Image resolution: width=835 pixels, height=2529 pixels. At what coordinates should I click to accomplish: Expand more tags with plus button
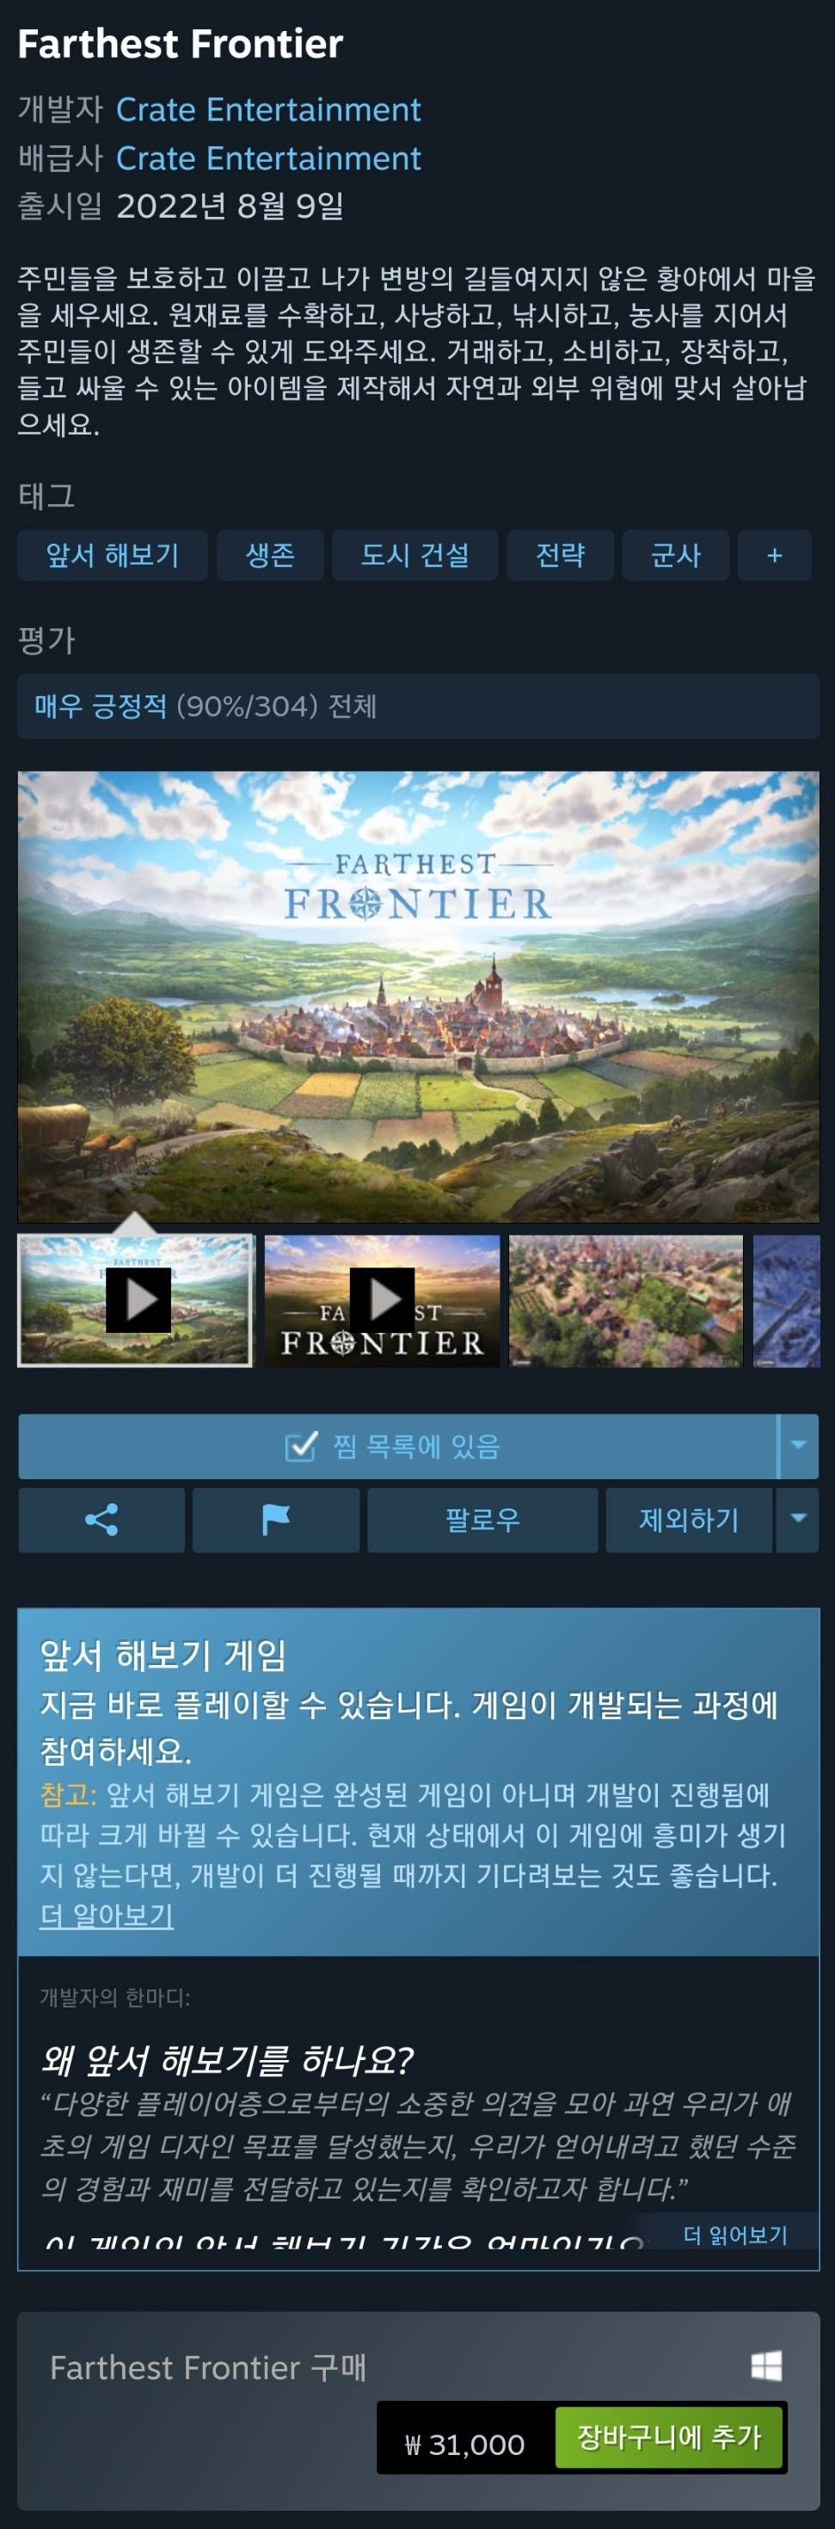774,556
